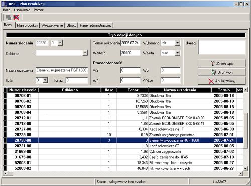The height and width of the screenshot is (186, 251).
Task: Click the table's vertical scrollbar up arrow
Action: 245,90
